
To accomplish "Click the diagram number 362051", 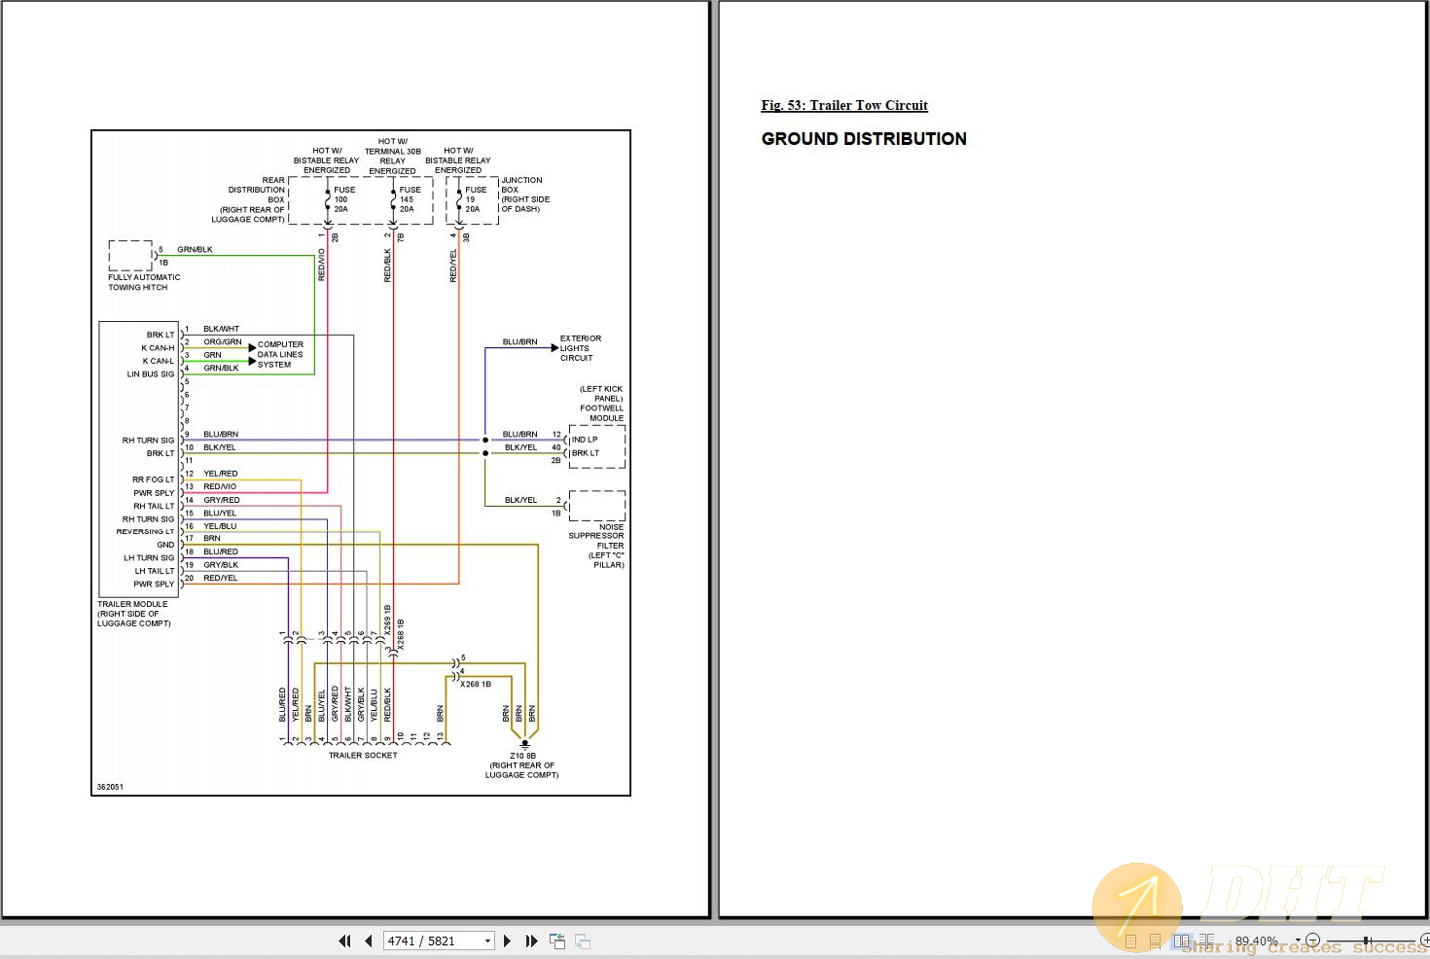I will 110,787.
